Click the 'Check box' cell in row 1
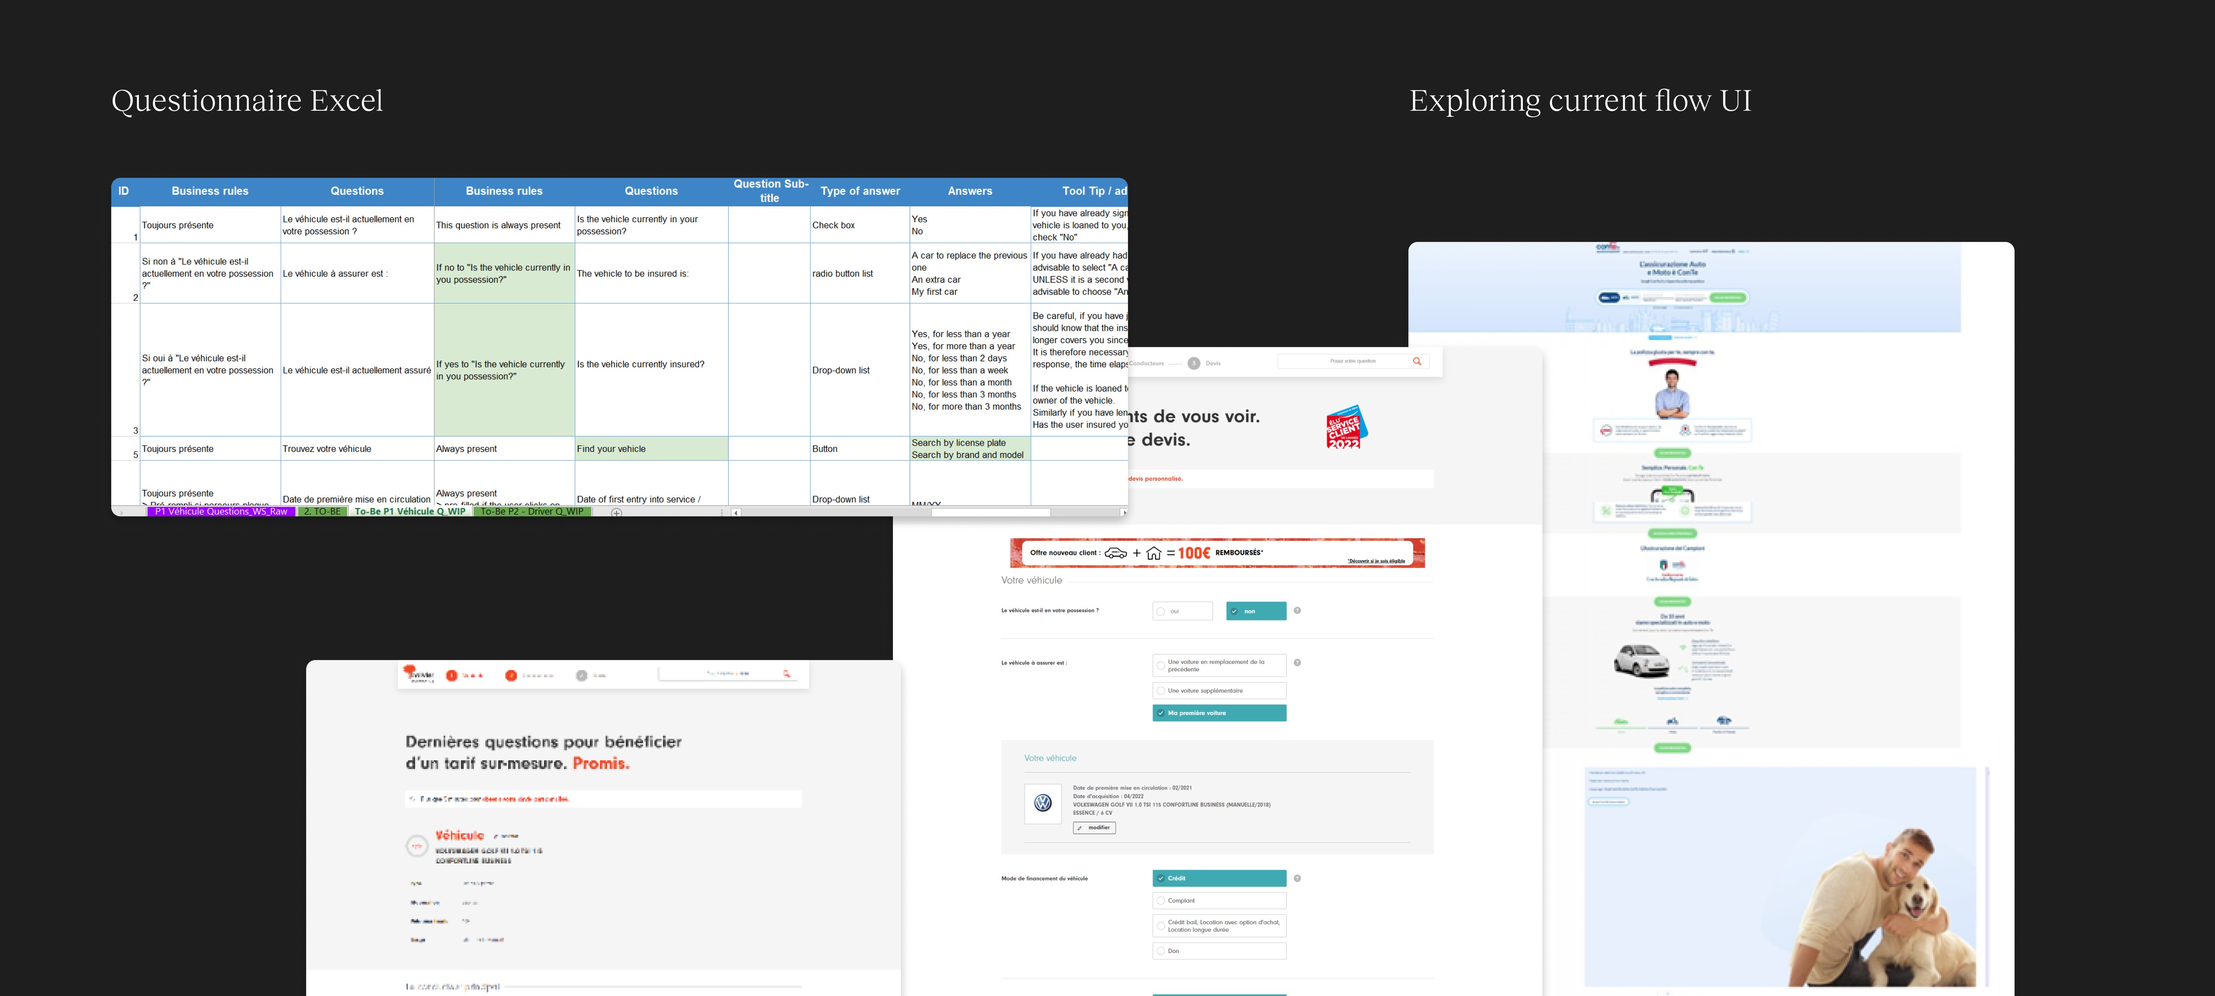Viewport: 2215px width, 996px height. click(x=860, y=225)
